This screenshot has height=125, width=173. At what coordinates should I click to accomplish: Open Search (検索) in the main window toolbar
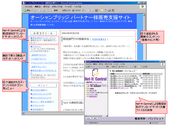tap(54, 11)
